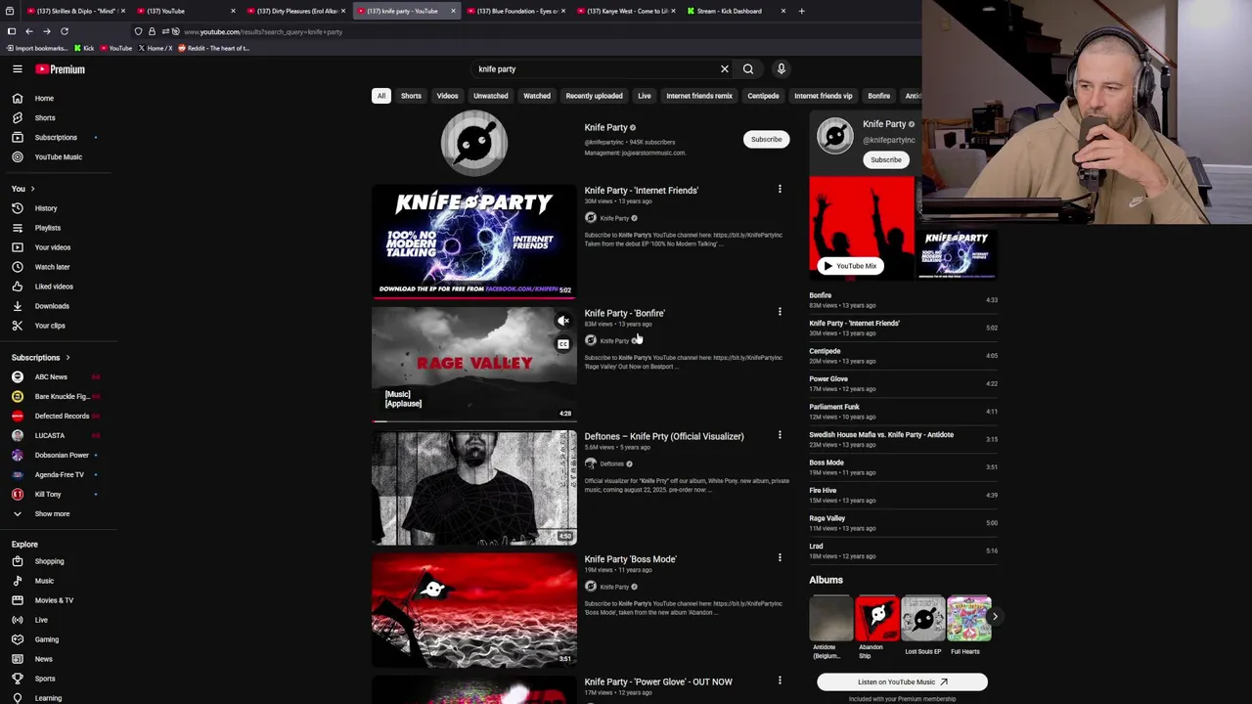Click Listen on YouTube Music button
Viewport: 1252px width, 704px height.
[x=902, y=682]
